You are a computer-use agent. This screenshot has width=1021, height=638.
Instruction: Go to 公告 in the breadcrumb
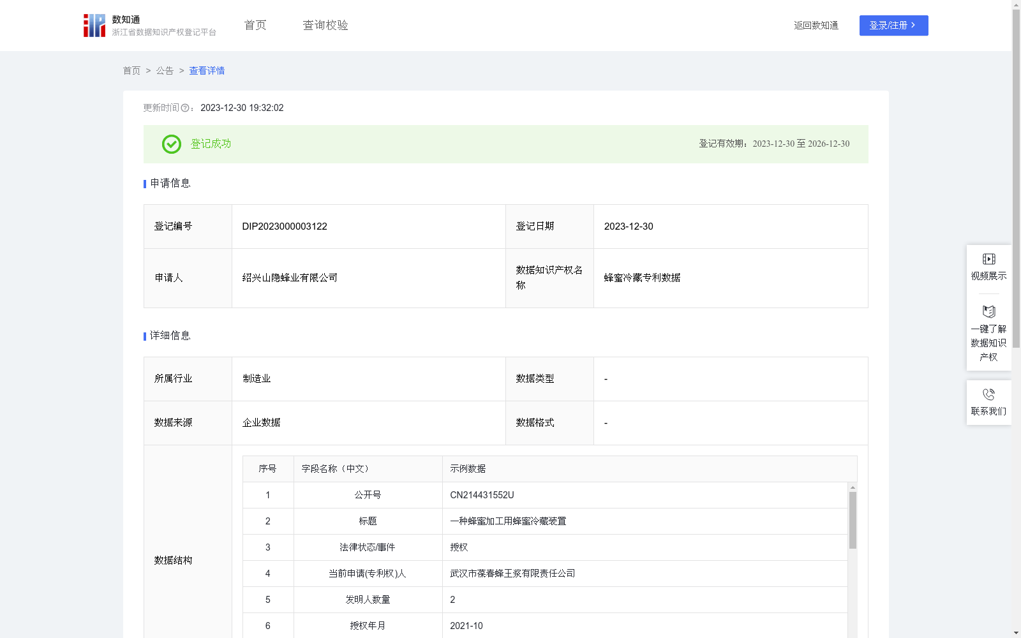click(165, 71)
